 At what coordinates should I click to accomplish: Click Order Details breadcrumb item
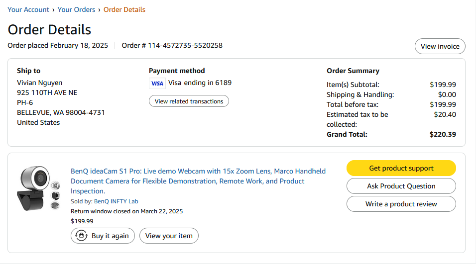click(x=124, y=9)
